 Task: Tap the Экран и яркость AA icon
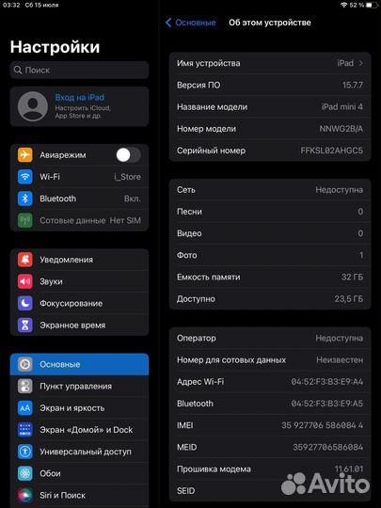(25, 408)
